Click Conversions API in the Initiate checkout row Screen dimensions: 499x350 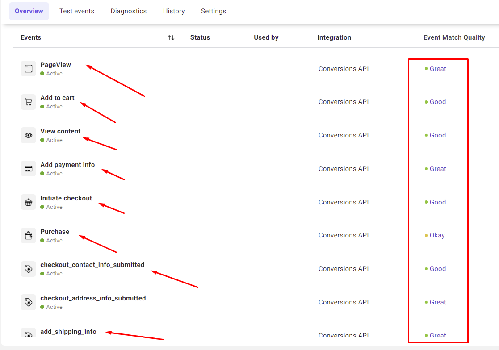coord(344,202)
